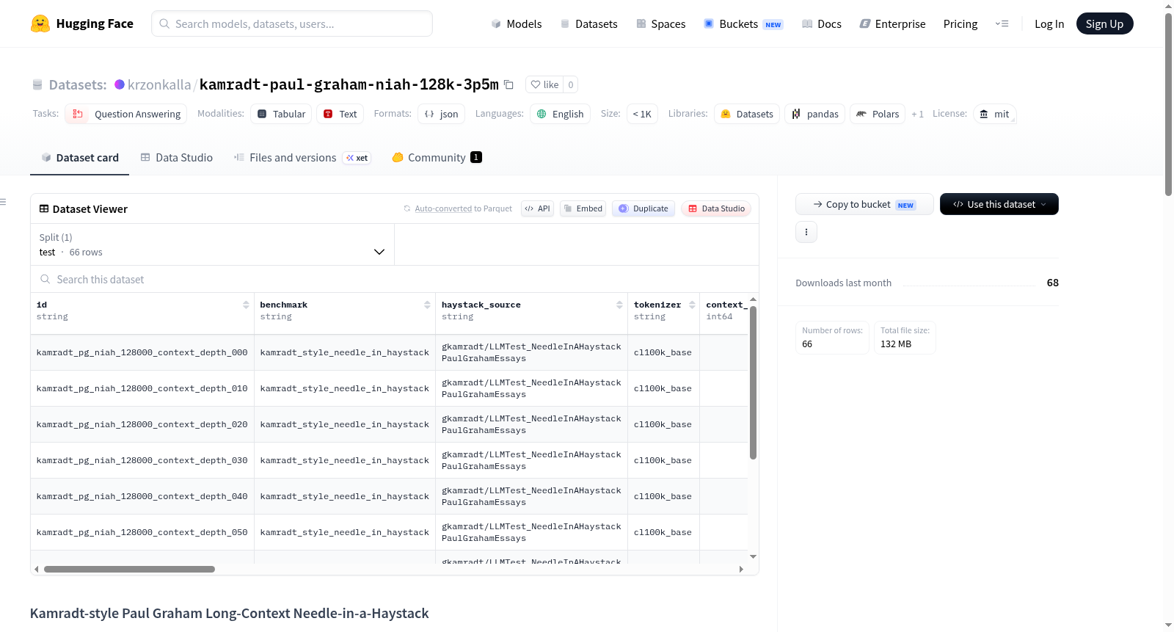1174x632 pixels.
Task: Open the Docs page
Action: click(x=822, y=23)
